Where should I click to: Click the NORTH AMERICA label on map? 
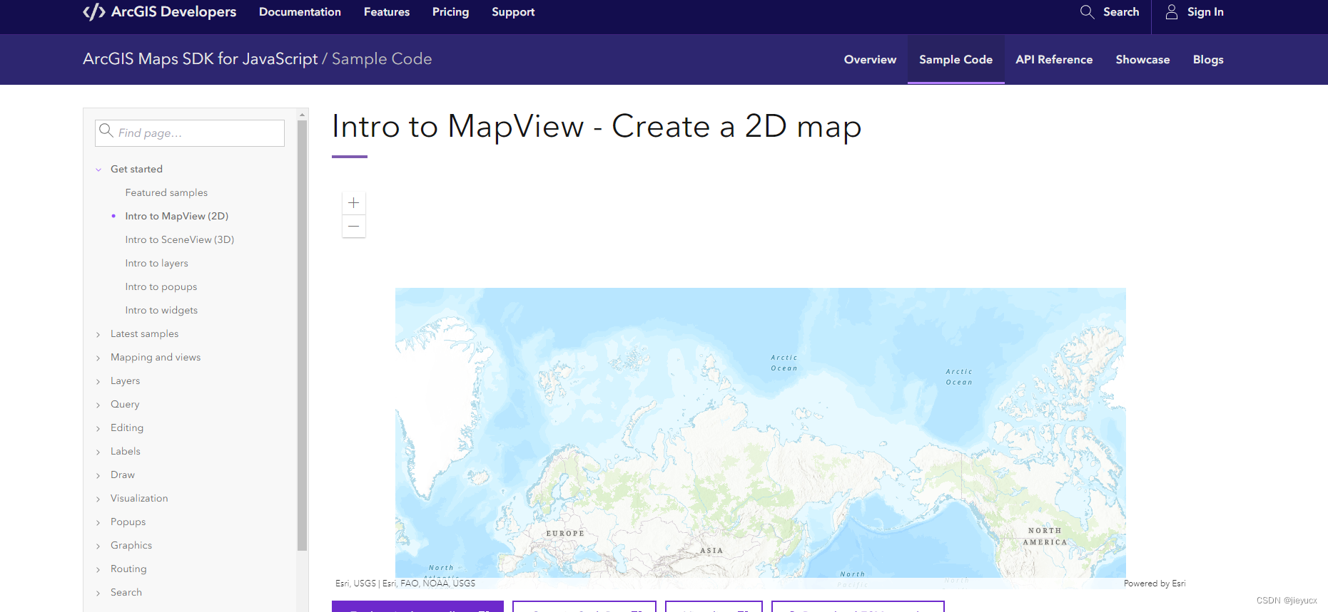coord(1045,536)
